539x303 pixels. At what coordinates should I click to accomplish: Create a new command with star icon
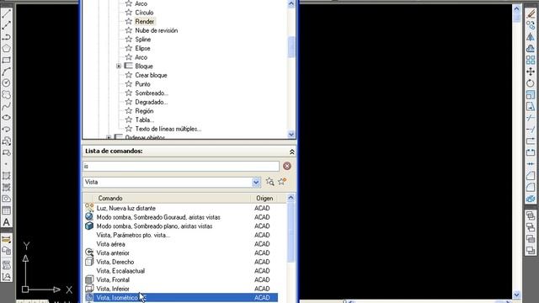[282, 182]
